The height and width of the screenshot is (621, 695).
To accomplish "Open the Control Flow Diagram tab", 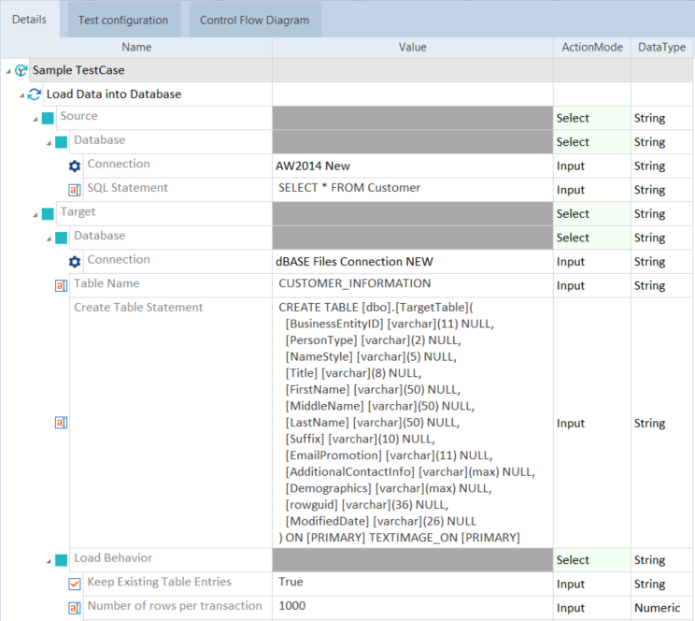I will [x=256, y=20].
